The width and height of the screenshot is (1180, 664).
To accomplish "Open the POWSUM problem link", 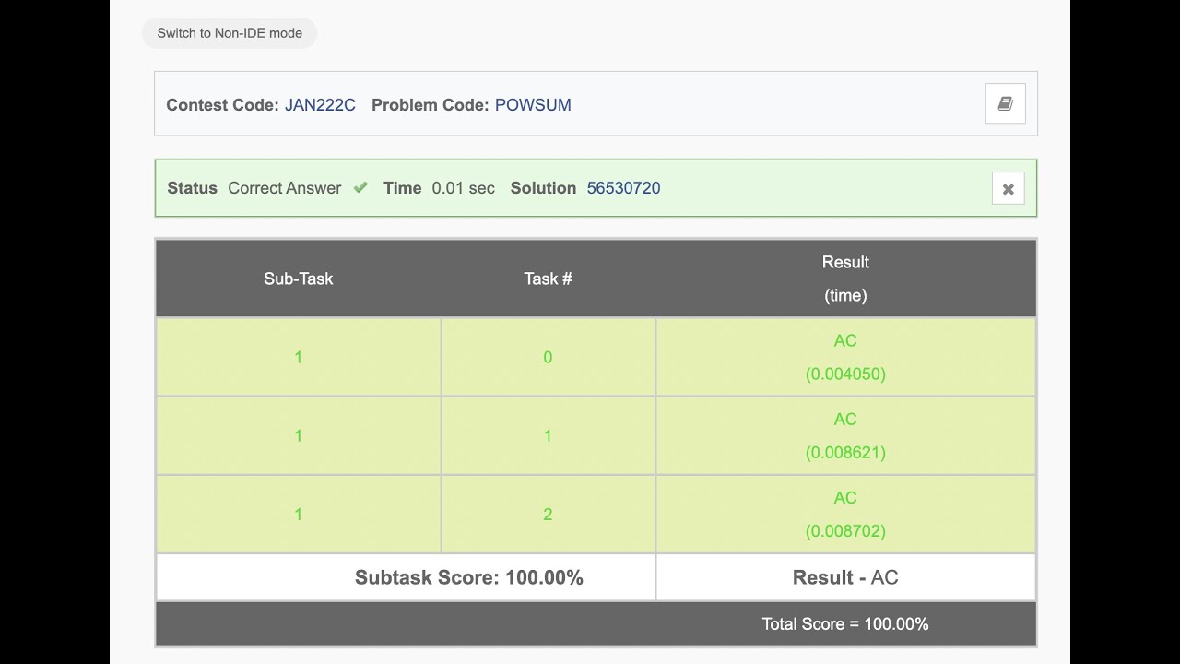I will click(x=533, y=105).
